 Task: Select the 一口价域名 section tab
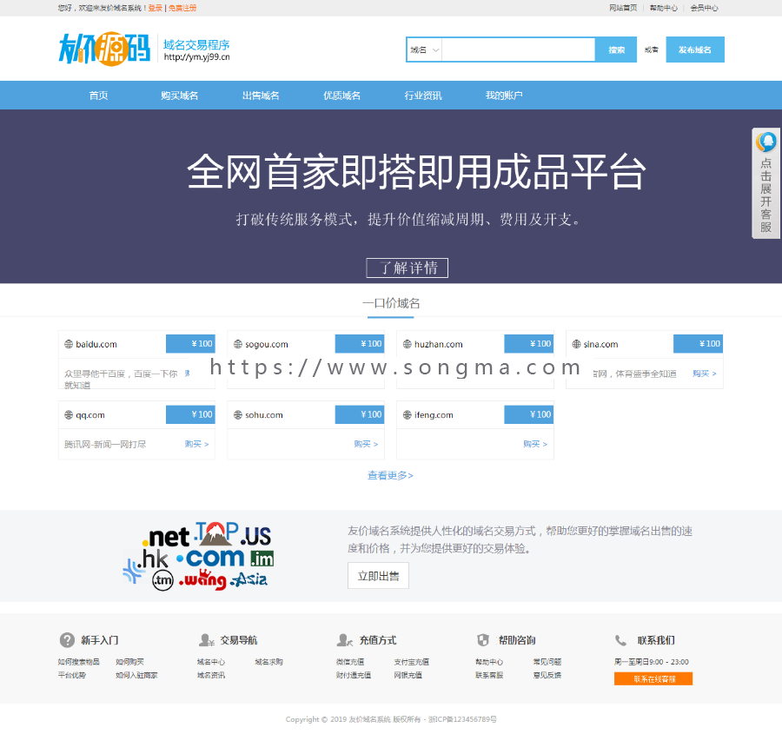click(392, 303)
